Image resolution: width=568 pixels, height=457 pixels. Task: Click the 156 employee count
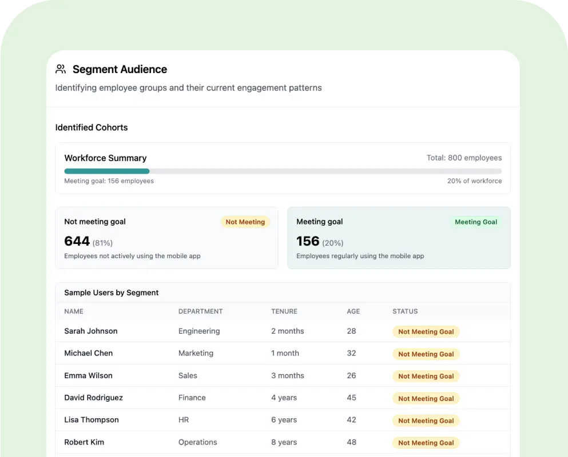pos(308,241)
